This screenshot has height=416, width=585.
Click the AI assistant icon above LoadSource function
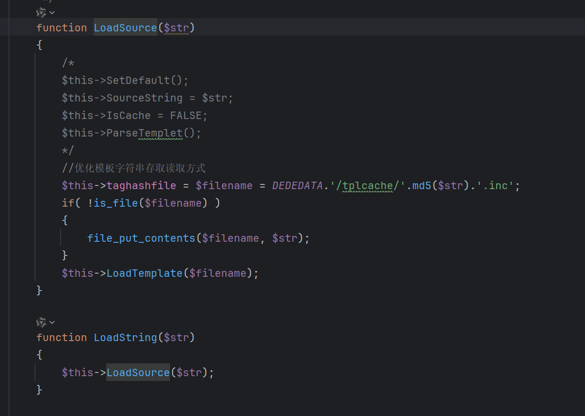tap(41, 12)
